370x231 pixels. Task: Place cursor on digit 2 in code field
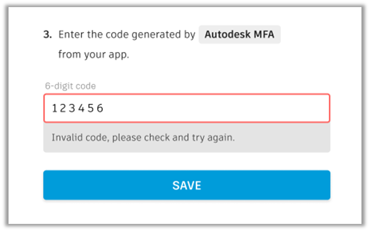63,108
